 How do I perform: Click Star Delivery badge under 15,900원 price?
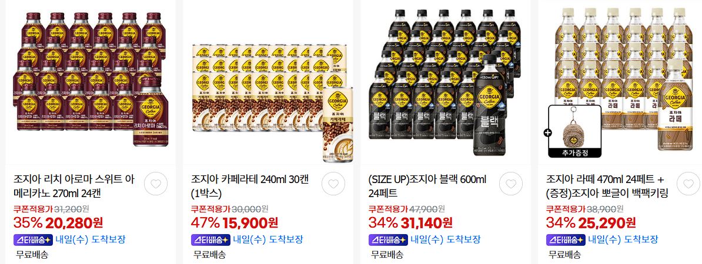[x=210, y=240]
